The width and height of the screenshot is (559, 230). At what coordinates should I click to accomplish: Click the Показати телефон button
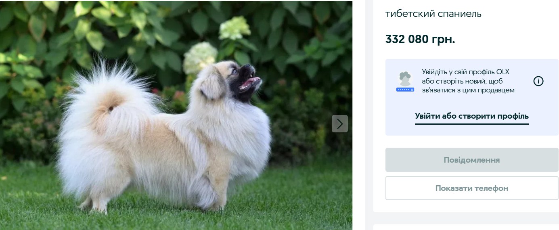[472, 188]
